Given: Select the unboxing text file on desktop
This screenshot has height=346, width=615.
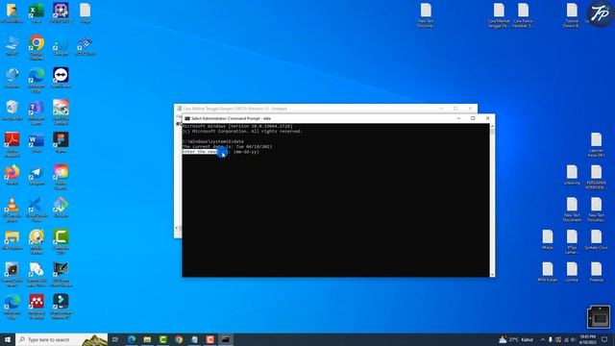Looking at the screenshot, I should click(572, 175).
